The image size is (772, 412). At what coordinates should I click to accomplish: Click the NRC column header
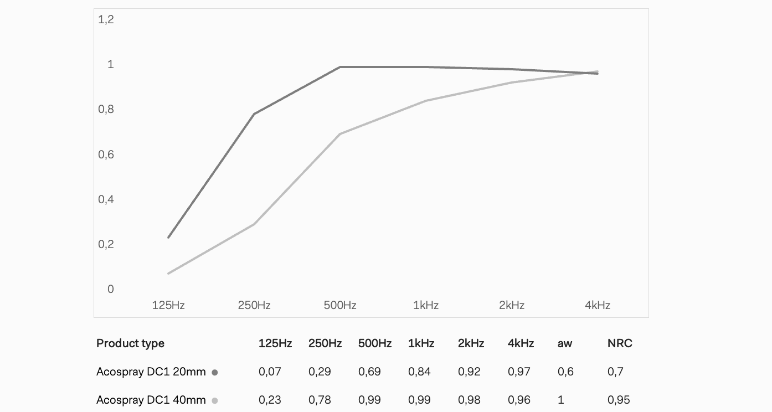(620, 343)
